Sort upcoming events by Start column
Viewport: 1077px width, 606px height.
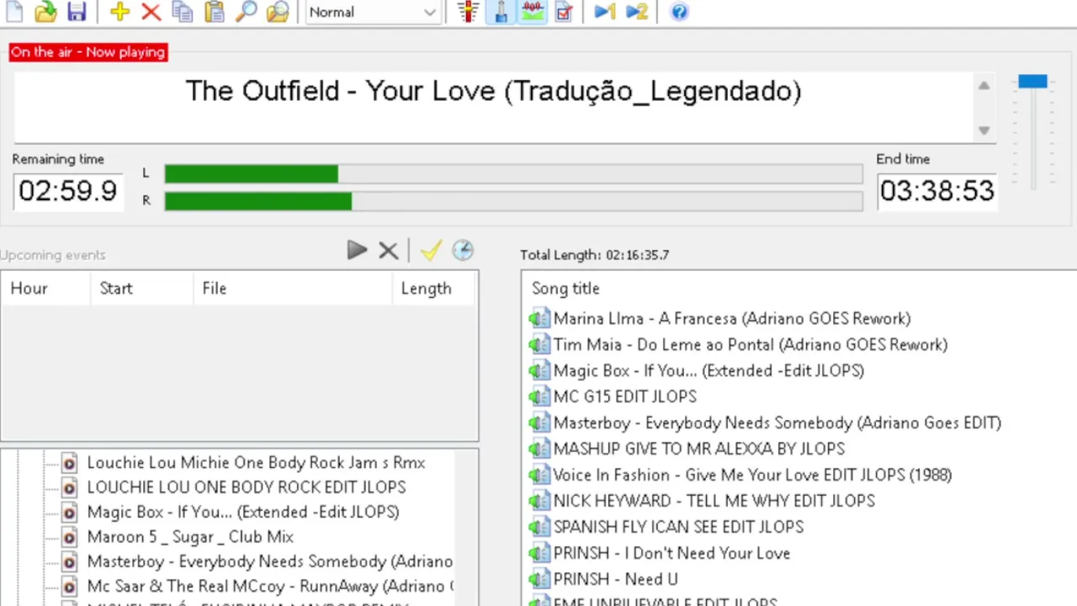[x=142, y=289]
